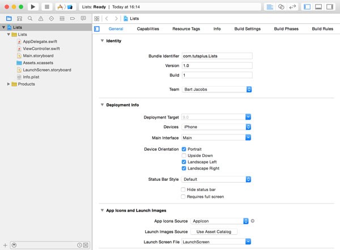The width and height of the screenshot is (340, 250).
Task: Select the Project navigator icon
Action: pyautogui.click(x=9, y=19)
